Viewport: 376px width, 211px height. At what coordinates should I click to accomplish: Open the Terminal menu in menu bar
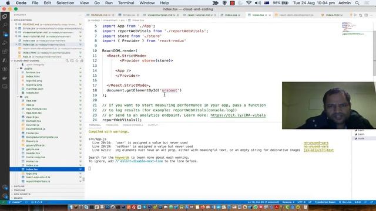126,3
